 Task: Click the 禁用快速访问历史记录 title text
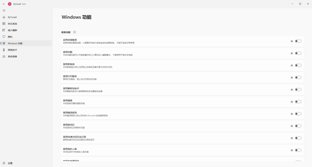point(74,137)
